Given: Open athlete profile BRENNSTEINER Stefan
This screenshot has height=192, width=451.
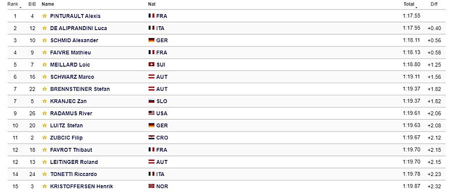Looking at the screenshot, I should (80, 89).
